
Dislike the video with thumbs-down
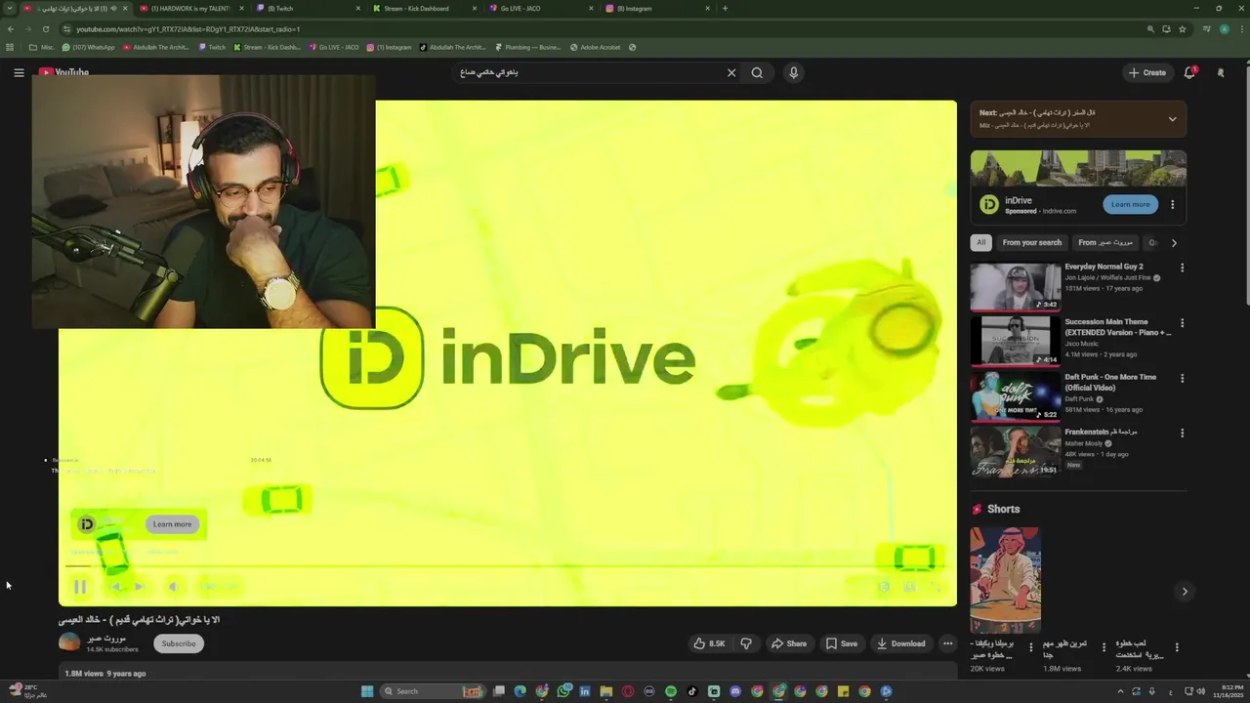tap(746, 643)
